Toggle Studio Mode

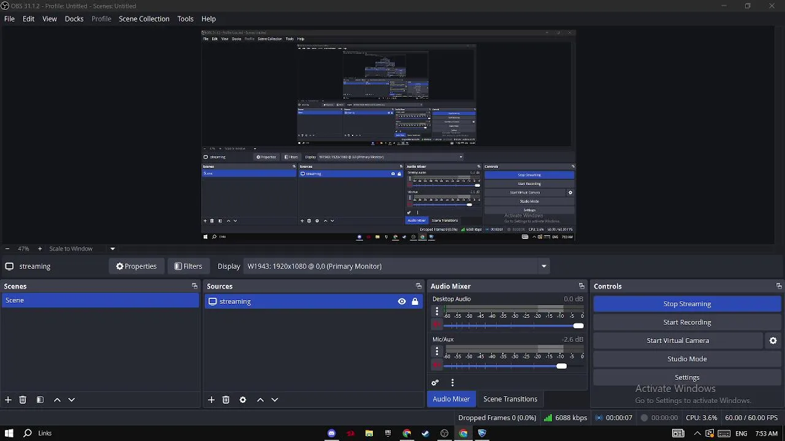[687, 359]
